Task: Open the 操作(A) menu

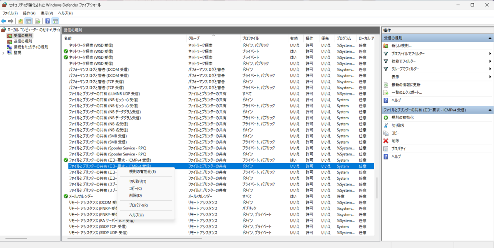Action: click(29, 13)
